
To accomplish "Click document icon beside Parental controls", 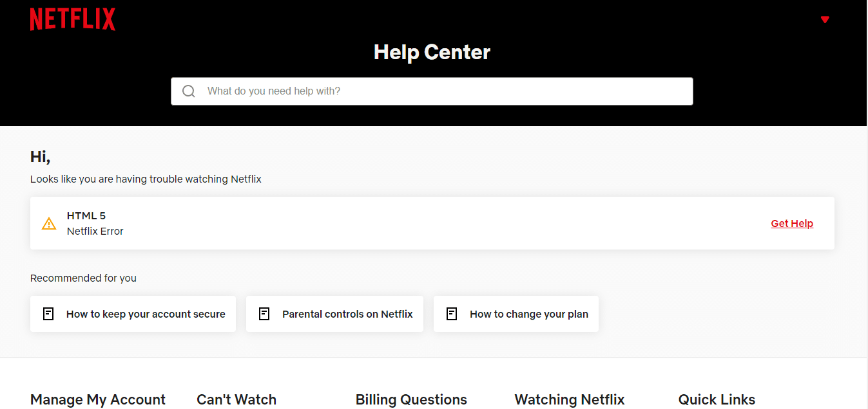I will click(264, 314).
